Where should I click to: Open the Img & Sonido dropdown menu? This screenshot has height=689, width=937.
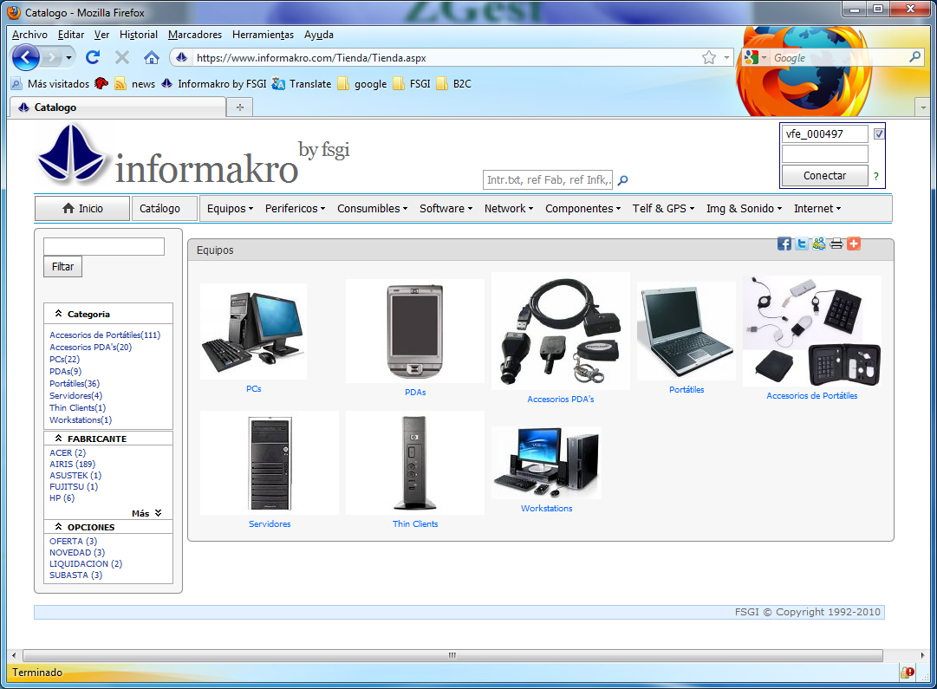[744, 209]
